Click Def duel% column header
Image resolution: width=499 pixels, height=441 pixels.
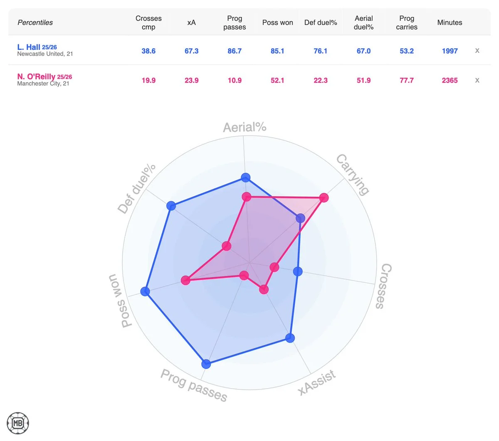tap(321, 22)
